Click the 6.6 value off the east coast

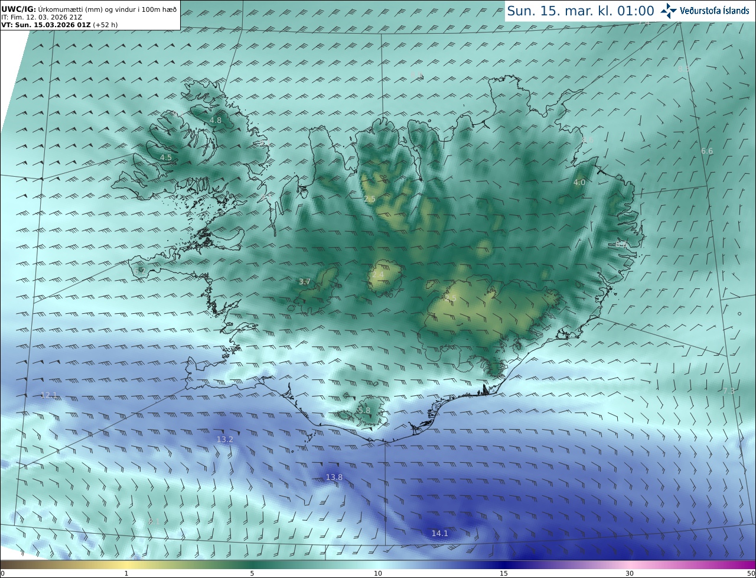[707, 151]
